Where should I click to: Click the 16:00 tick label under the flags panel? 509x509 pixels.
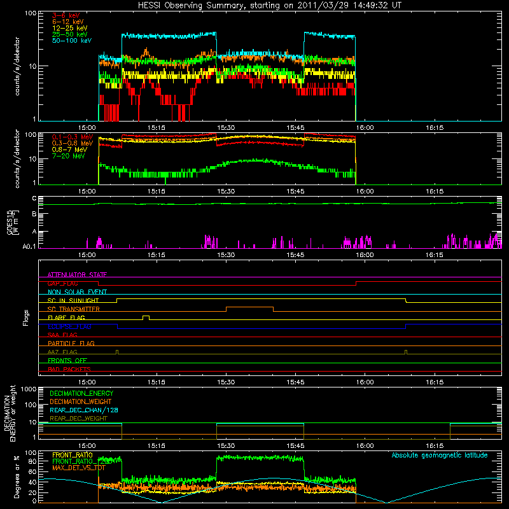pos(365,382)
